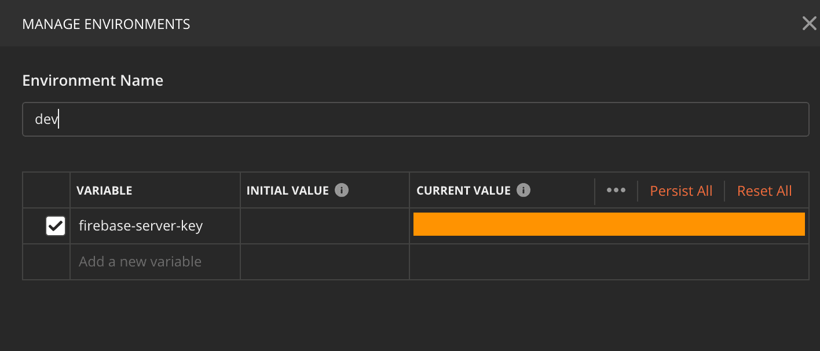
Task: Click the orange current value cell of firebase-server-key
Action: tap(609, 224)
